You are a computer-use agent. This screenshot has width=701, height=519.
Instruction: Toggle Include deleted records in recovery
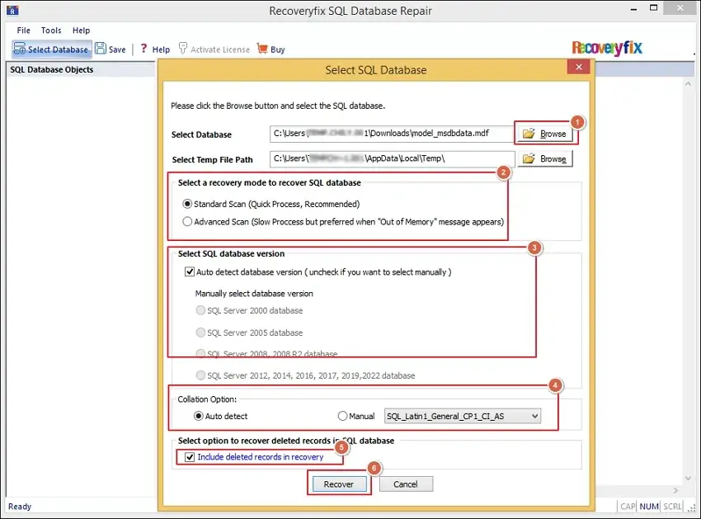point(190,457)
